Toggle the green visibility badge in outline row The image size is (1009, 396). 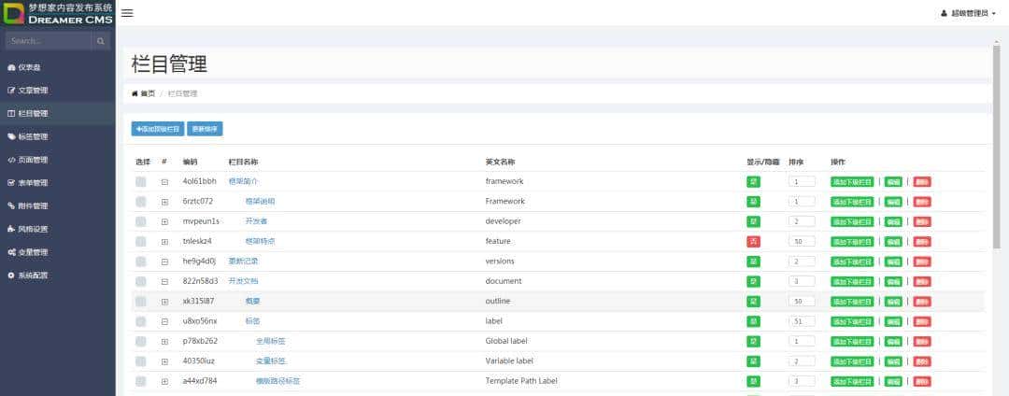tap(754, 302)
